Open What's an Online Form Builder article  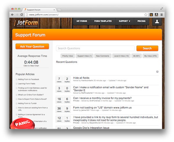31,95
